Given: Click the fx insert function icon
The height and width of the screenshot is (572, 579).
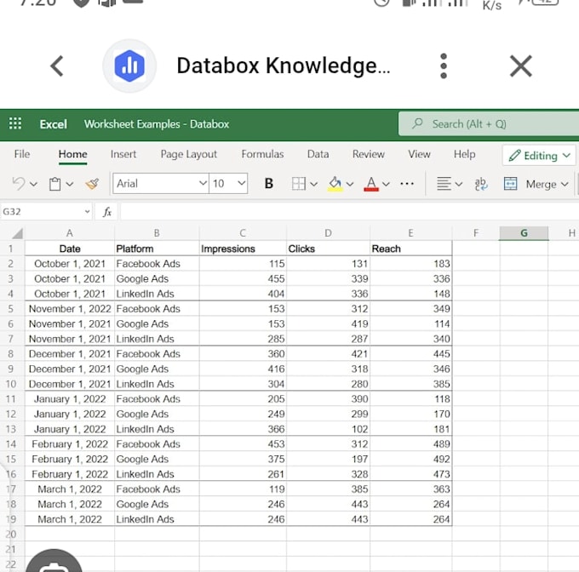Looking at the screenshot, I should 107,212.
